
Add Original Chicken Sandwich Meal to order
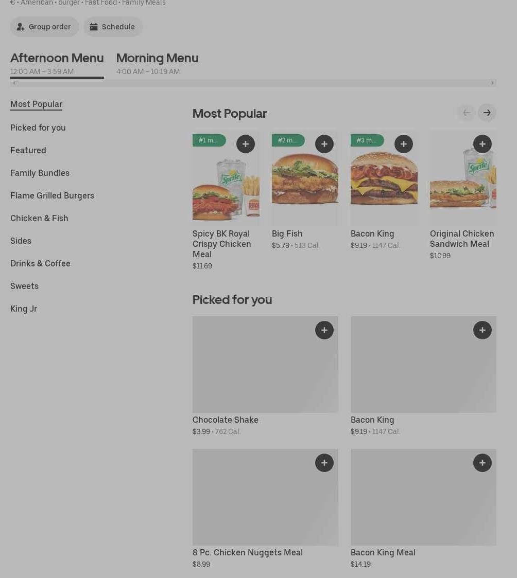[482, 144]
